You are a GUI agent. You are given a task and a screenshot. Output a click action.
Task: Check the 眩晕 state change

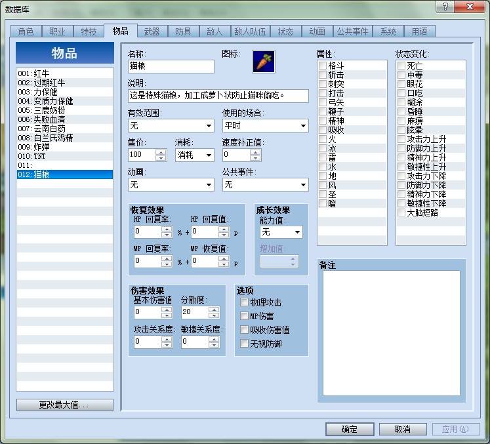pos(401,130)
